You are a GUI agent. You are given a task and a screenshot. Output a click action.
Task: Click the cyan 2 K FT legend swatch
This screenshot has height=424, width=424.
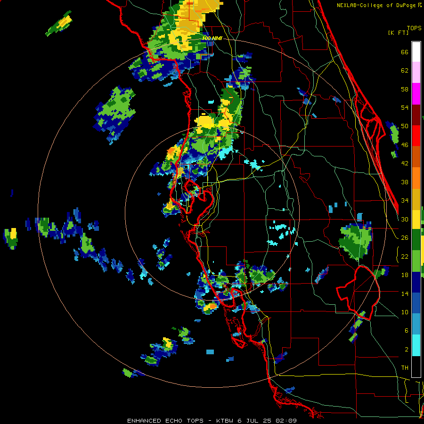[416, 345]
